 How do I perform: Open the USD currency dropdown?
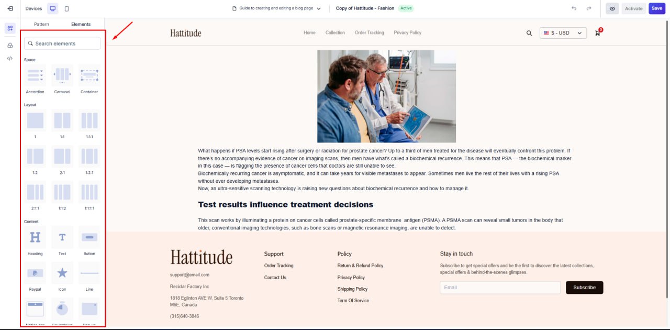point(563,33)
